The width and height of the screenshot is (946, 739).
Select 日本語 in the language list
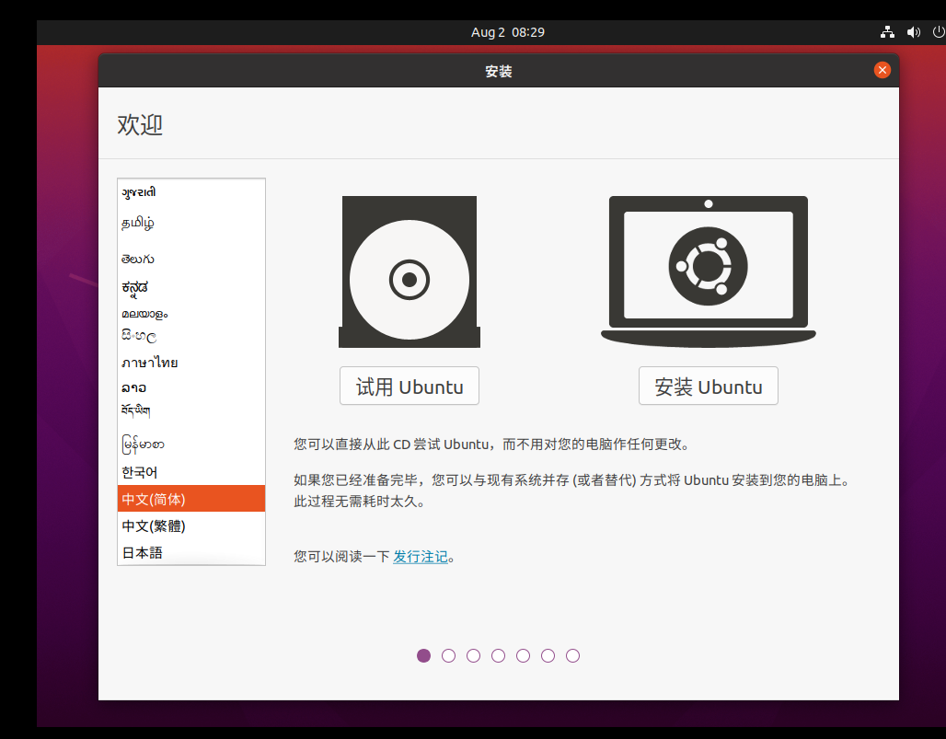pyautogui.click(x=191, y=552)
